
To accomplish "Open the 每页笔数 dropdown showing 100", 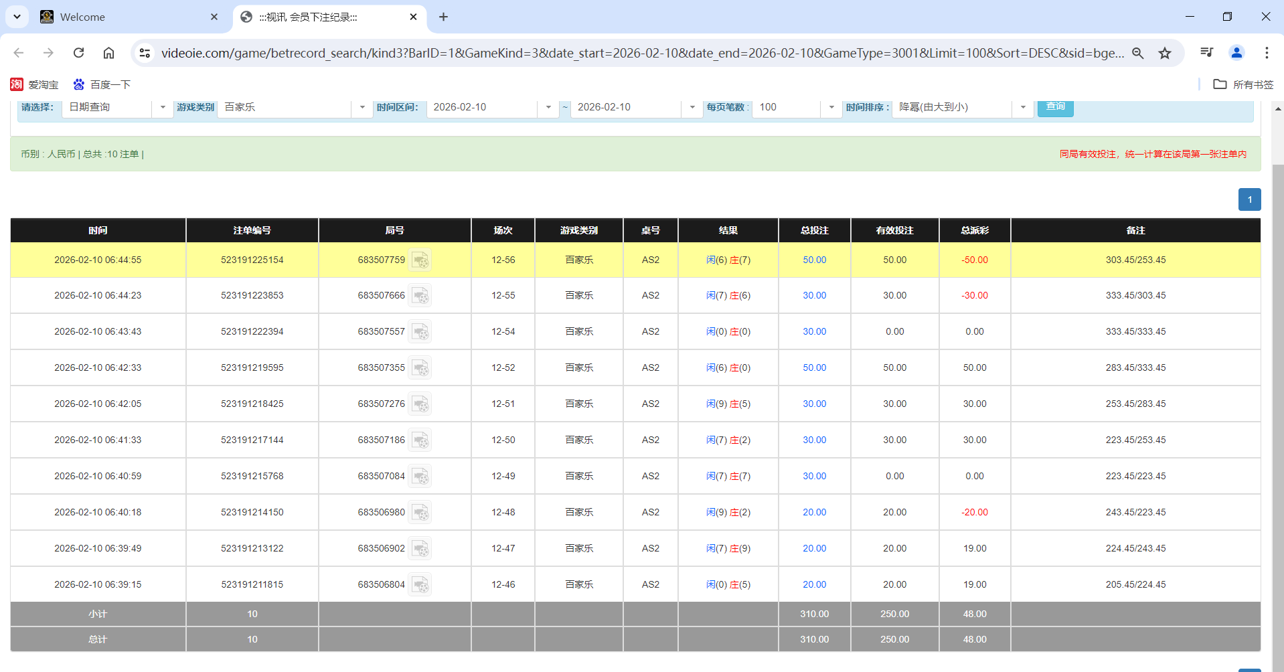I will pos(831,107).
